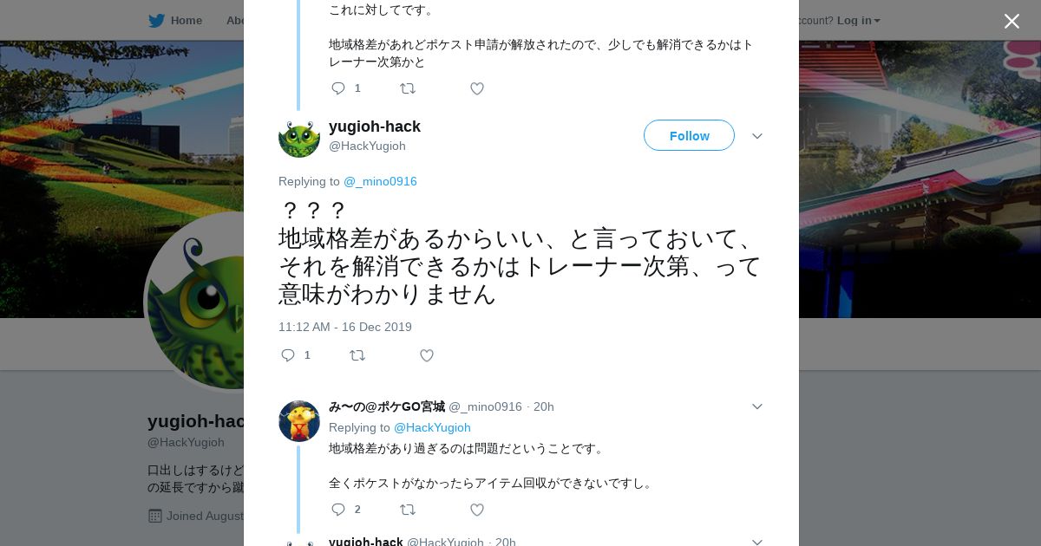Viewport: 1041px width, 546px height.
Task: Reply to the main yugioh-hack tweet
Action: (289, 355)
